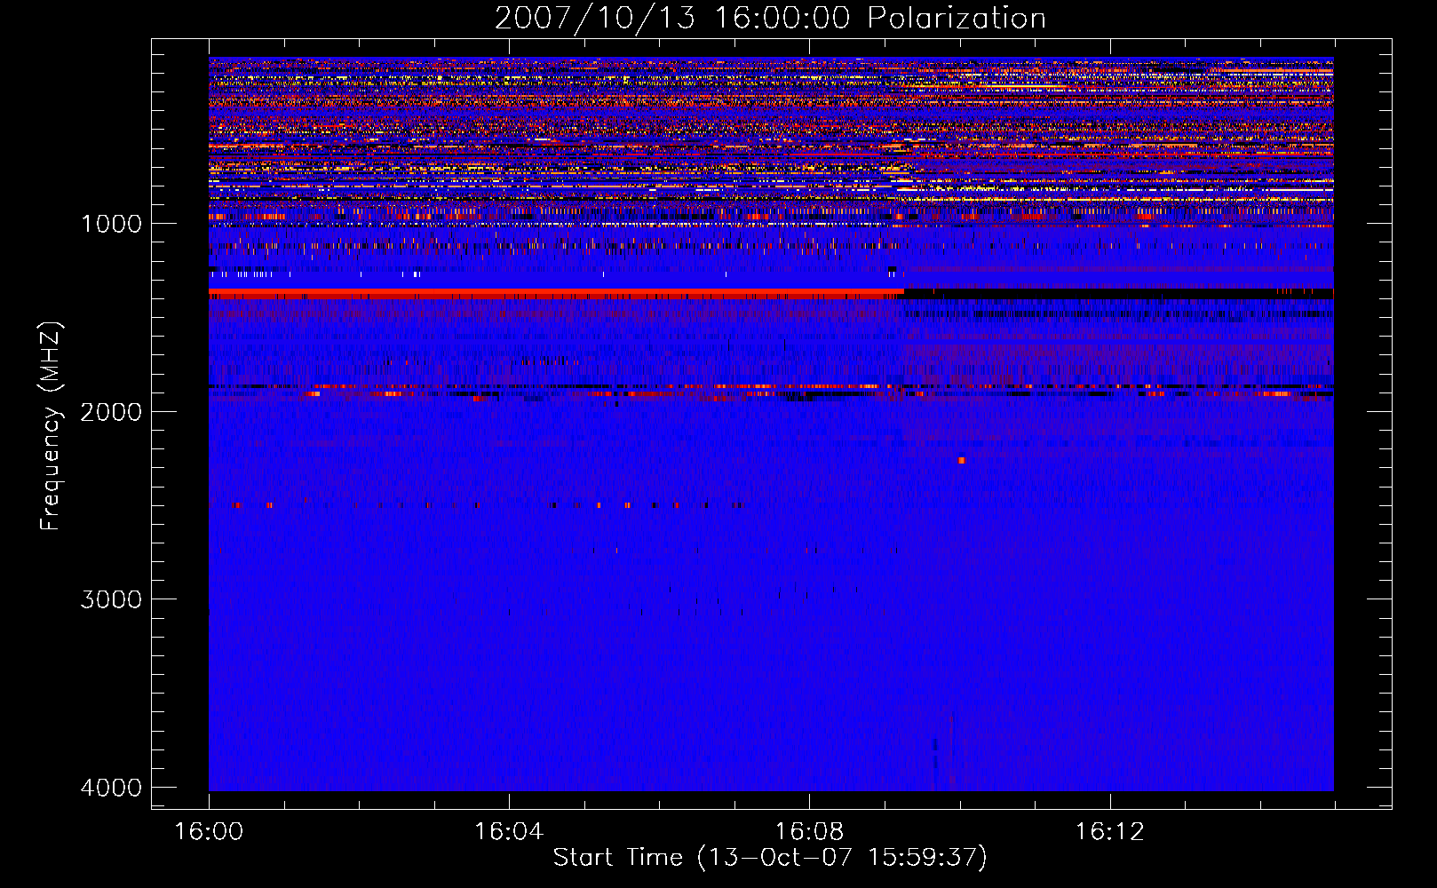1437x888 pixels.
Task: Click the isolated orange dot near 2250 MHz
Action: 961,460
